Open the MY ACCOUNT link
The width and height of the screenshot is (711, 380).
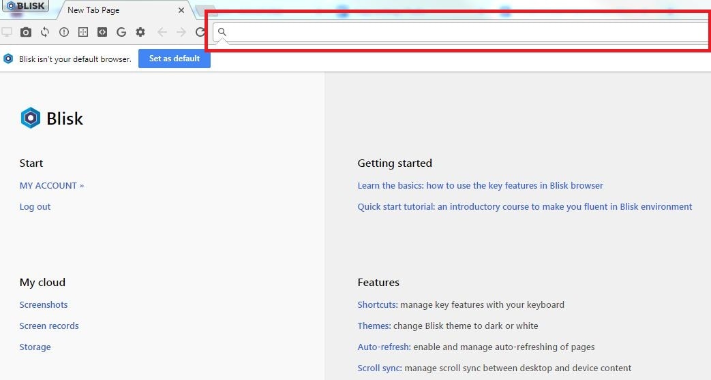52,185
